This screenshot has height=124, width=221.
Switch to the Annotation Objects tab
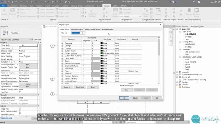click(77, 29)
